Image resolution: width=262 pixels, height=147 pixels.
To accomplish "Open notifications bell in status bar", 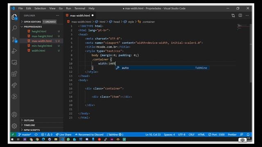I will tap(248, 134).
